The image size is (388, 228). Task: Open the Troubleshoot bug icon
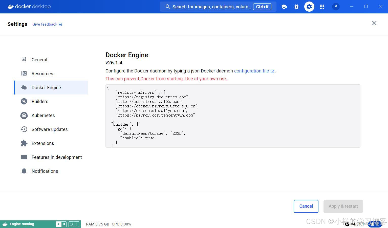click(296, 7)
